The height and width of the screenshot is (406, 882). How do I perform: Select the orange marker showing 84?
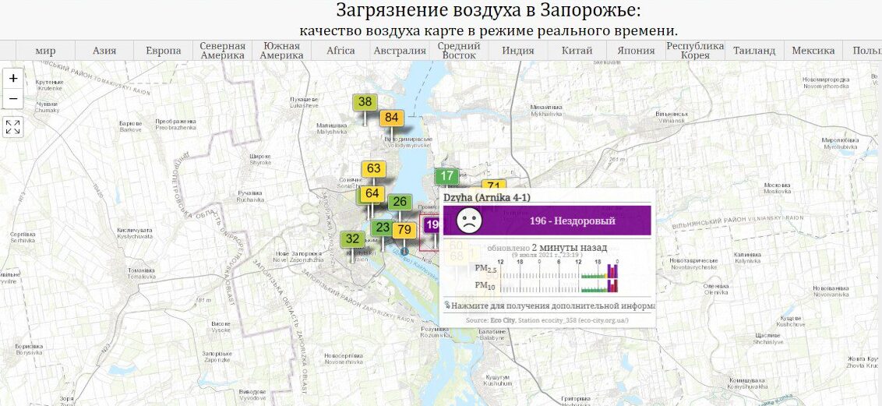click(392, 118)
